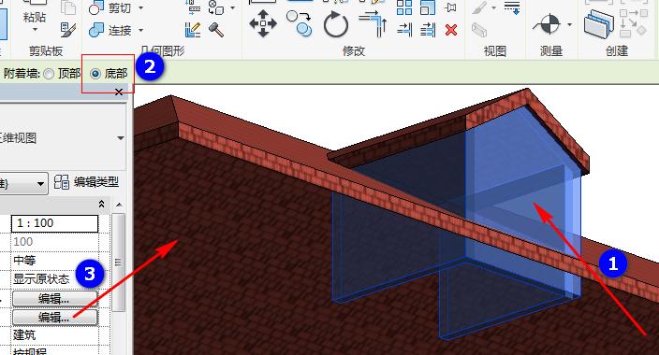Select the Copy tool with two circles
Image resolution: width=659 pixels, height=355 pixels.
299,23
